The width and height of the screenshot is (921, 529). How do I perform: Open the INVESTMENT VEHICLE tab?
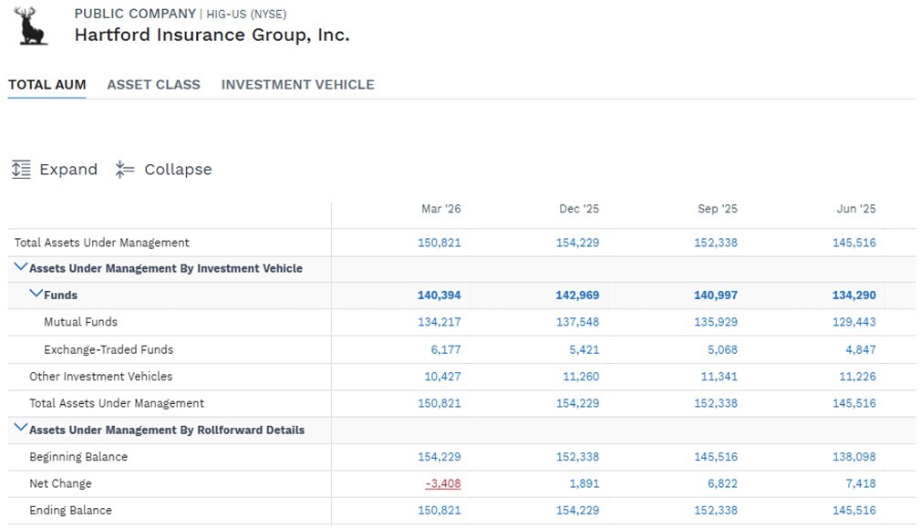click(298, 85)
